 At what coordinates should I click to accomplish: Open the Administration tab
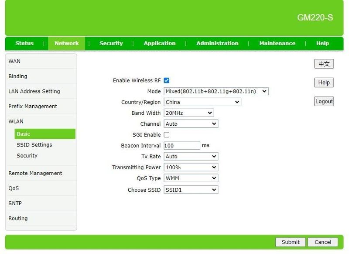click(217, 43)
